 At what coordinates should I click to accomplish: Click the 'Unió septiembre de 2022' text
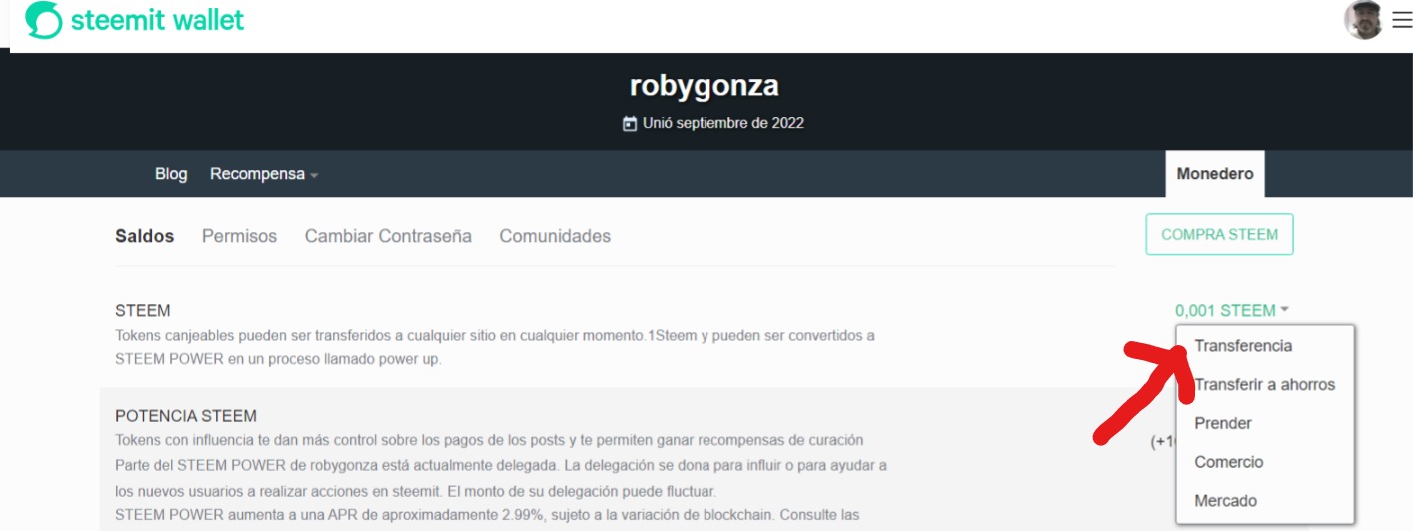(723, 124)
